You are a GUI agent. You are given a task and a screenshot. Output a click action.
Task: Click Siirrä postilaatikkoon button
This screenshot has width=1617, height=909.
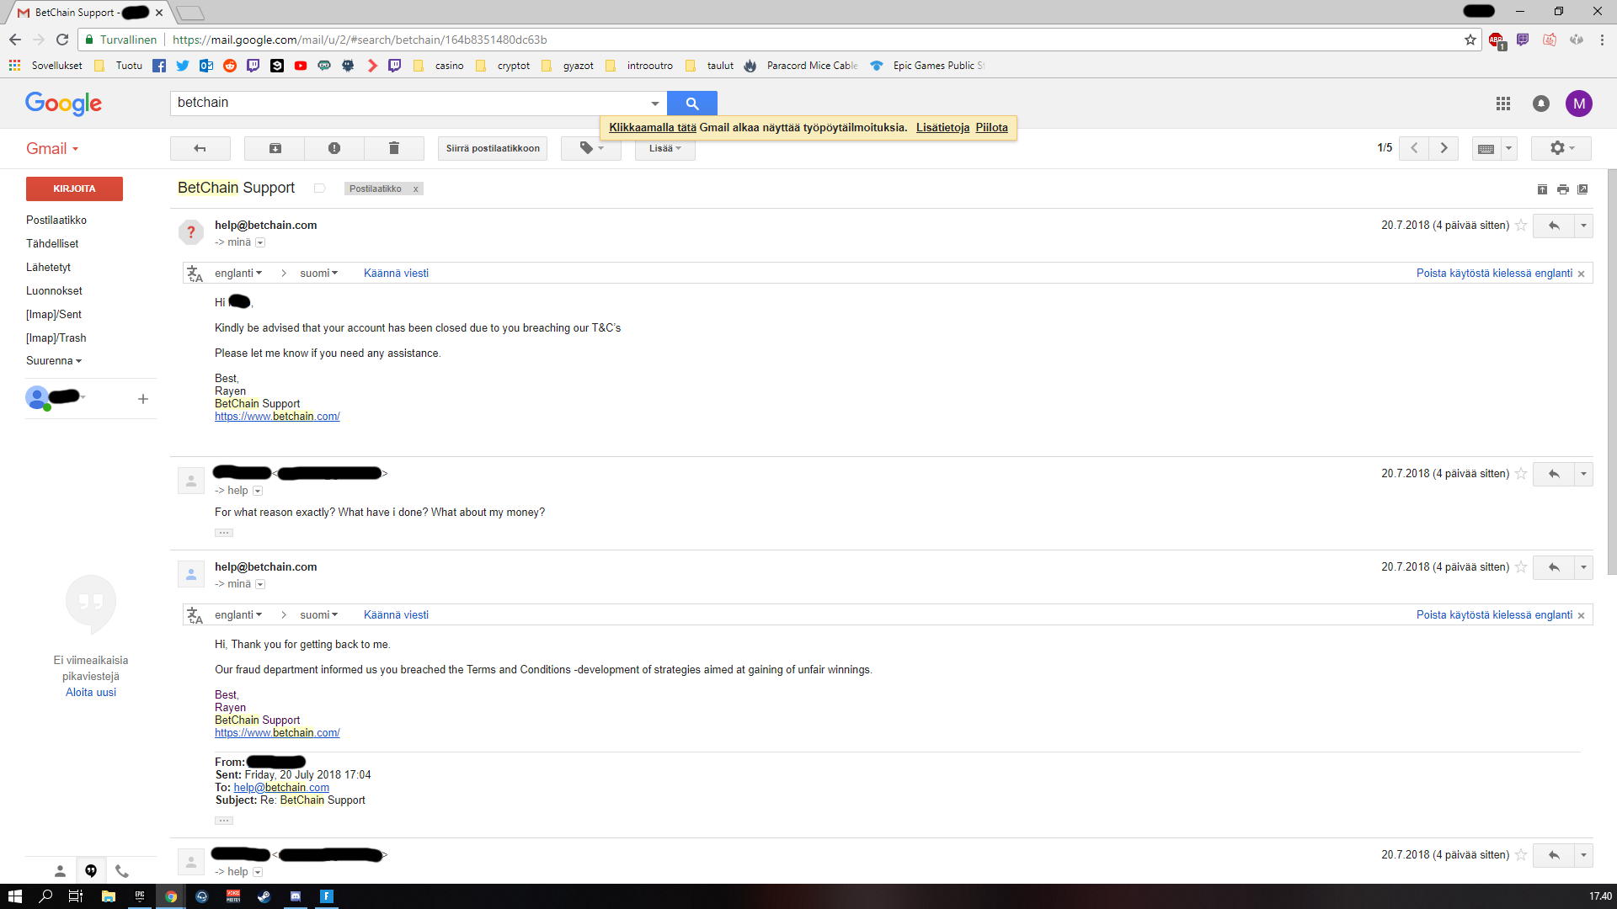[493, 148]
